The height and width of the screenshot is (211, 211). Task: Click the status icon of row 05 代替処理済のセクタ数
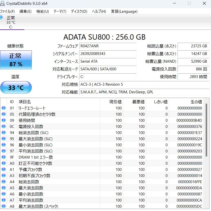click(x=4, y=114)
